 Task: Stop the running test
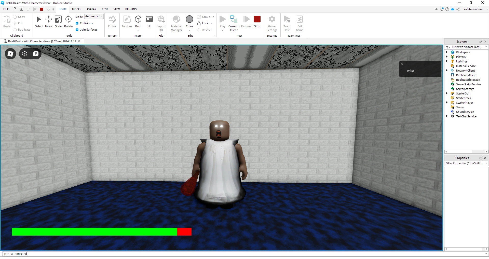tap(257, 22)
